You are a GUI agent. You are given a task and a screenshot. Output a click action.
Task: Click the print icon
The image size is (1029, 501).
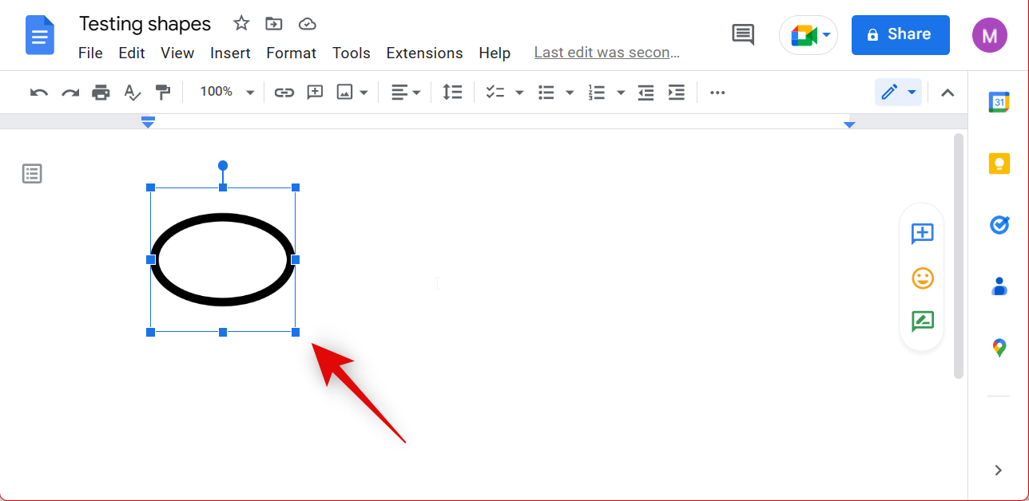pyautogui.click(x=101, y=93)
